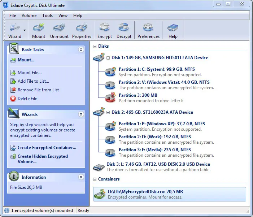The image size is (253, 217).
Task: Click the Remove File from List icon
Action: click(x=13, y=90)
